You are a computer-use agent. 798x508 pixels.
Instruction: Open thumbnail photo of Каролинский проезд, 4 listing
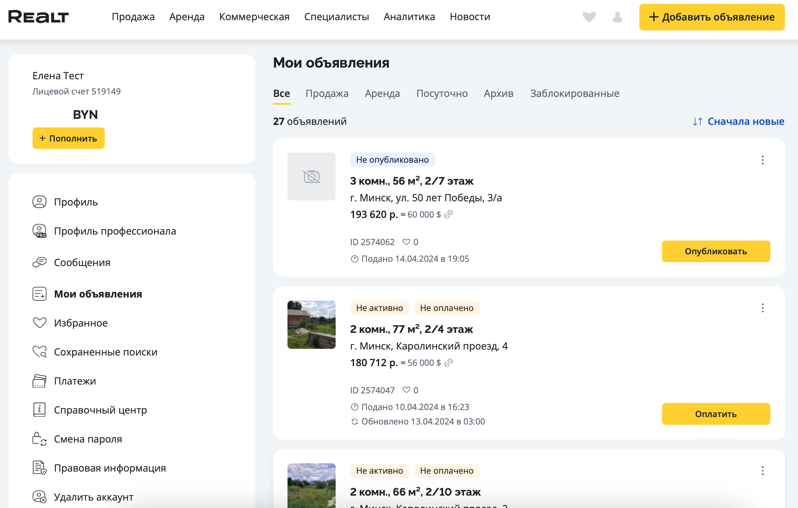coord(311,325)
